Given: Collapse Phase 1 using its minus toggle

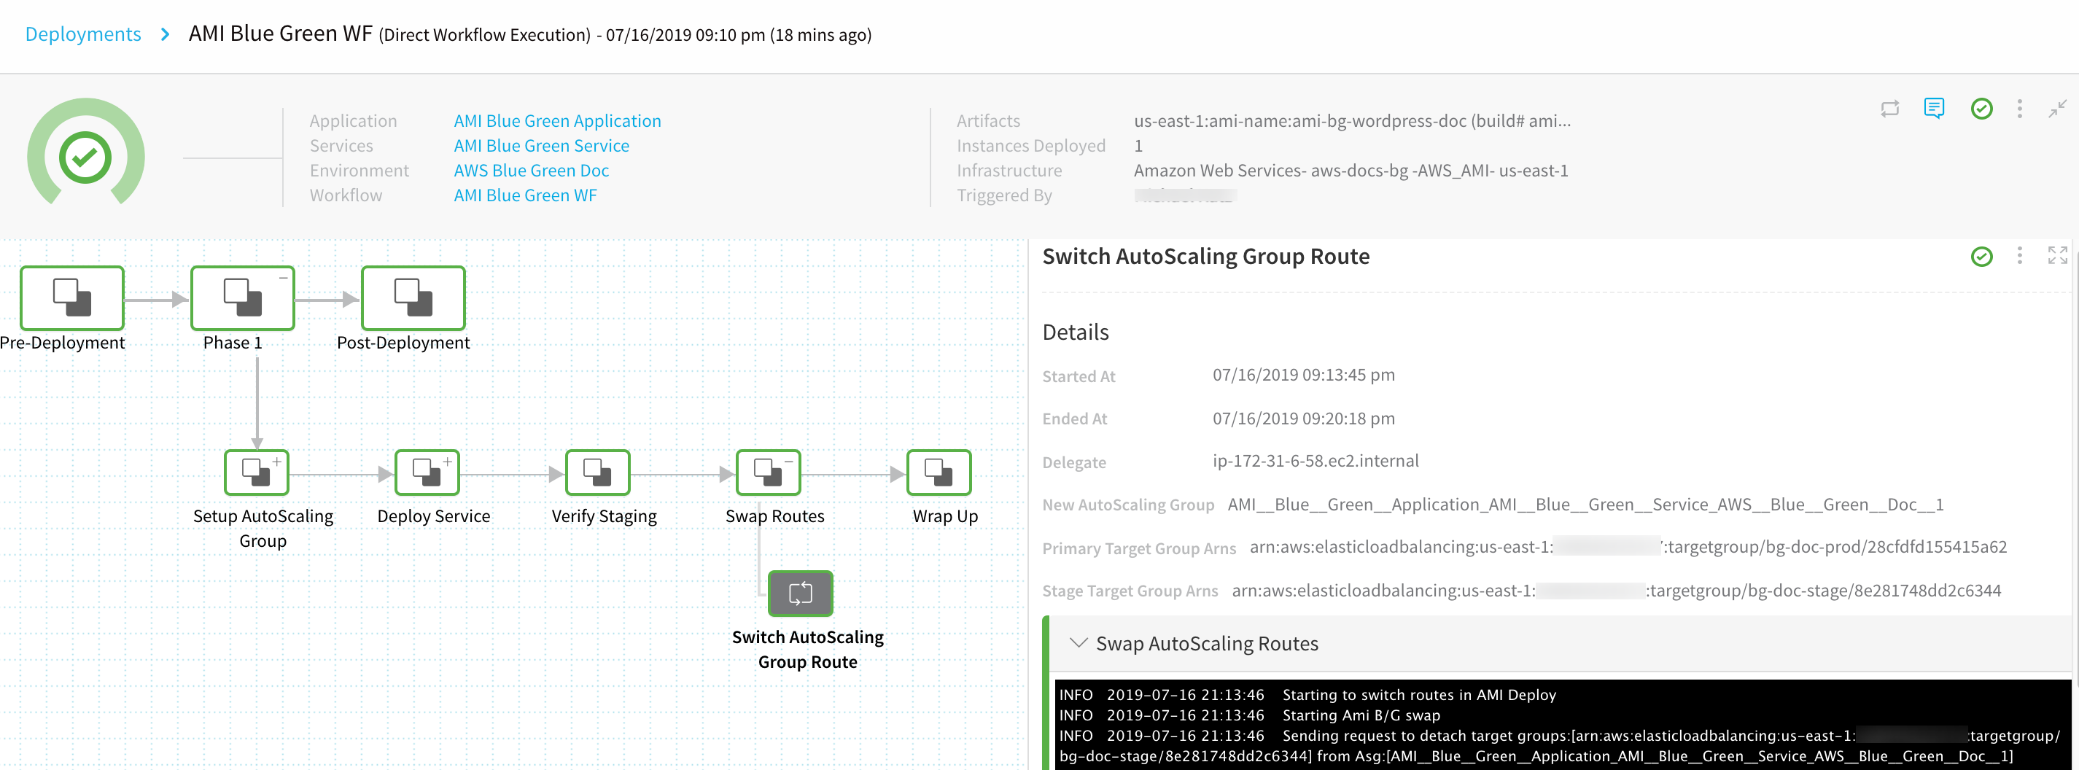Looking at the screenshot, I should (283, 278).
